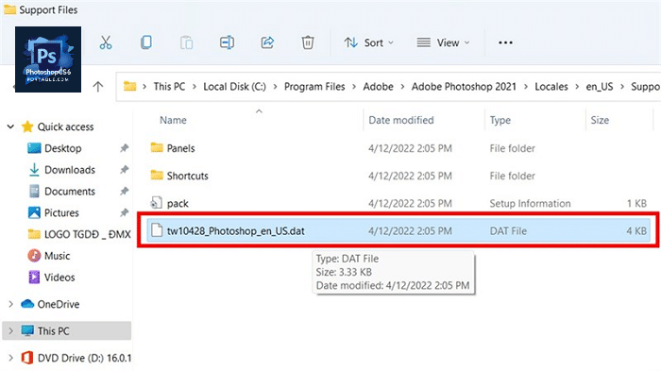Sort by Name column header

tap(173, 120)
